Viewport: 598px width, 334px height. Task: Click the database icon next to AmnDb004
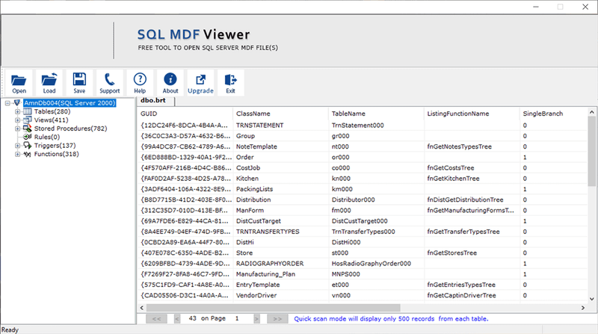coord(16,103)
